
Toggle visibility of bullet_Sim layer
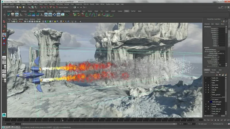click(x=206, y=78)
